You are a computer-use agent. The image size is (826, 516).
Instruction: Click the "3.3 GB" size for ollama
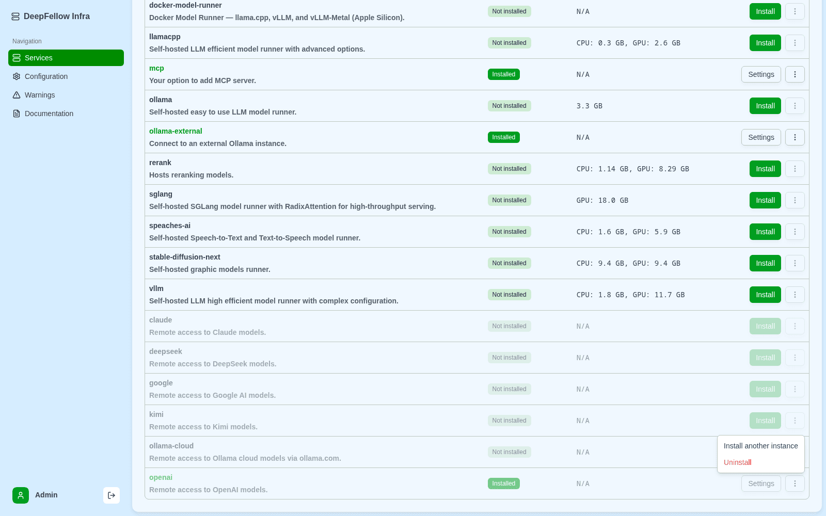(590, 106)
